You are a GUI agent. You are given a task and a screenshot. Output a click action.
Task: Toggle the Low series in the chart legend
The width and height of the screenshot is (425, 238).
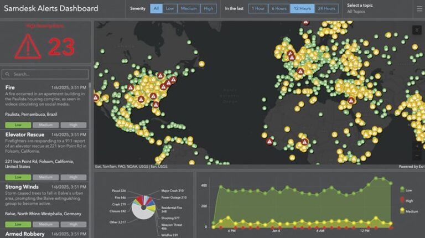click(x=406, y=190)
